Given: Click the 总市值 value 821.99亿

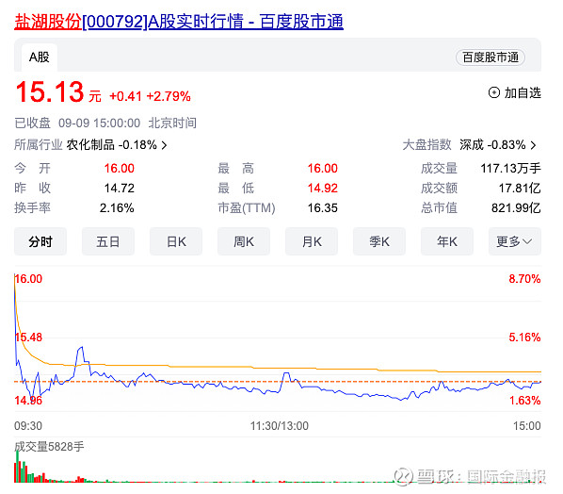Looking at the screenshot, I should pyautogui.click(x=516, y=207).
